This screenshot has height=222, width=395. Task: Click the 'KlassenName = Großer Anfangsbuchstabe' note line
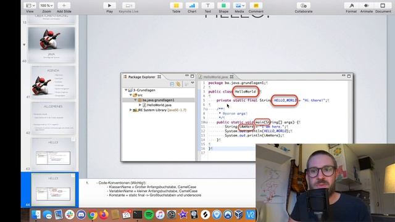152,187
